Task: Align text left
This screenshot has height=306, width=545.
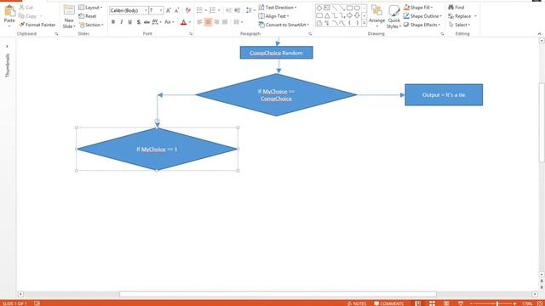Action: pyautogui.click(x=199, y=22)
